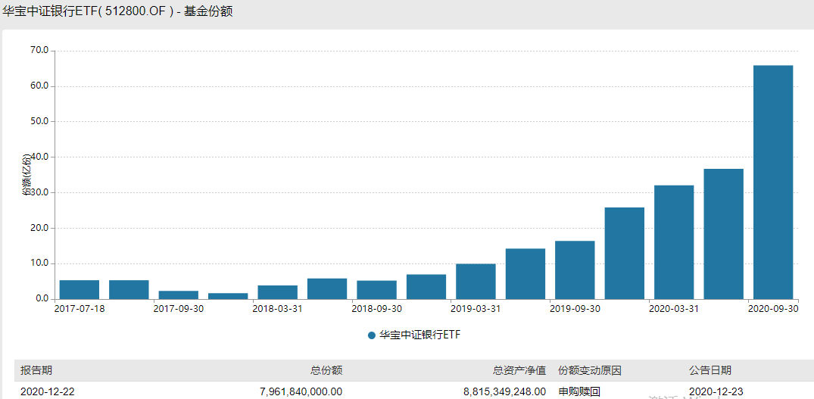Click the 份额(亿份) axis title

point(26,176)
